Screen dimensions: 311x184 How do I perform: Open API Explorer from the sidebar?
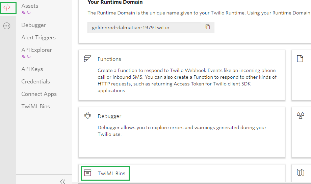coord(36,50)
